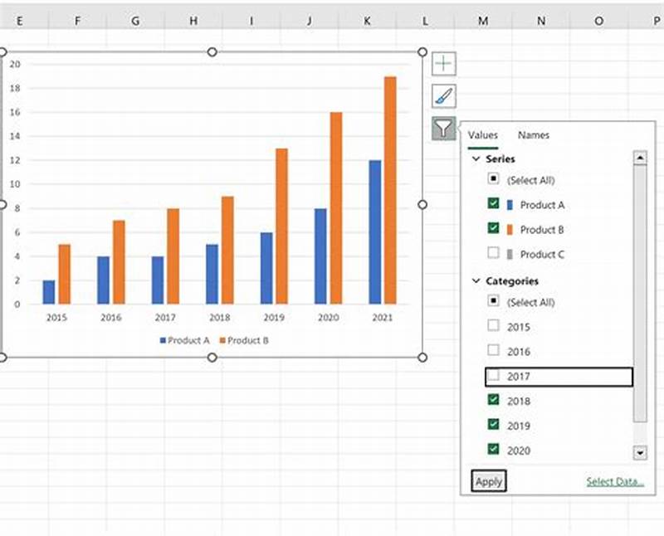Click the Apply button
The image size is (664, 536).
pyautogui.click(x=489, y=481)
